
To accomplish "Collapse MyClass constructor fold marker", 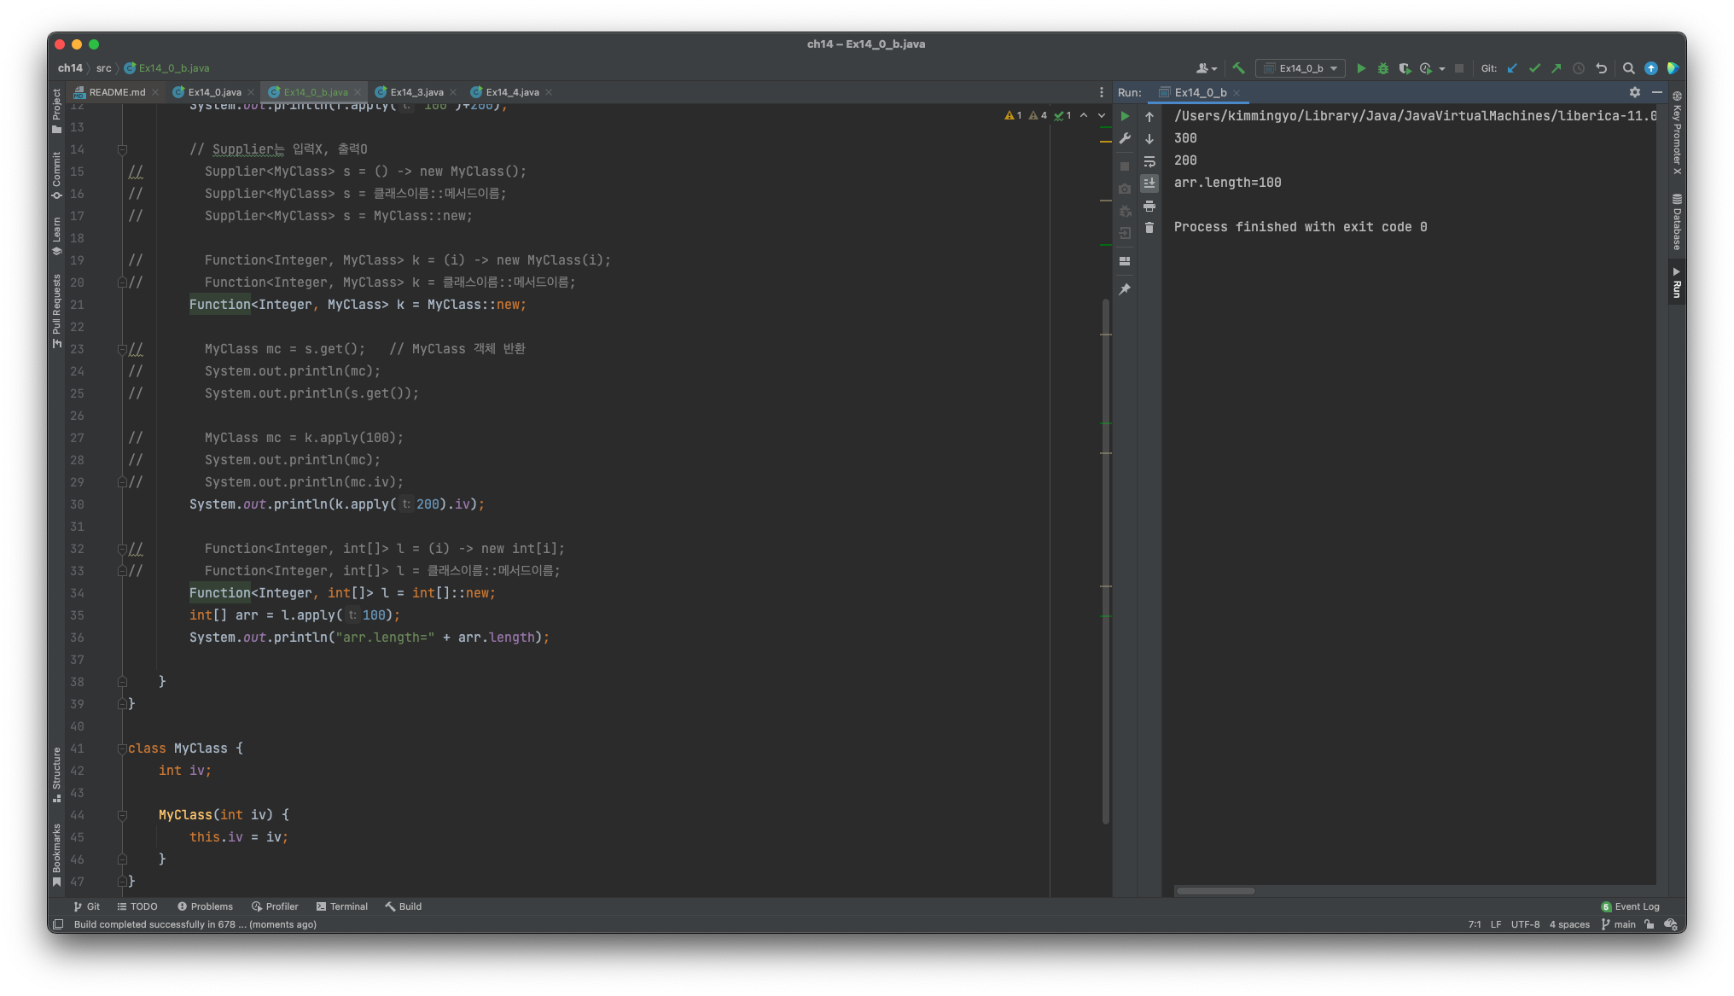I will (x=122, y=815).
